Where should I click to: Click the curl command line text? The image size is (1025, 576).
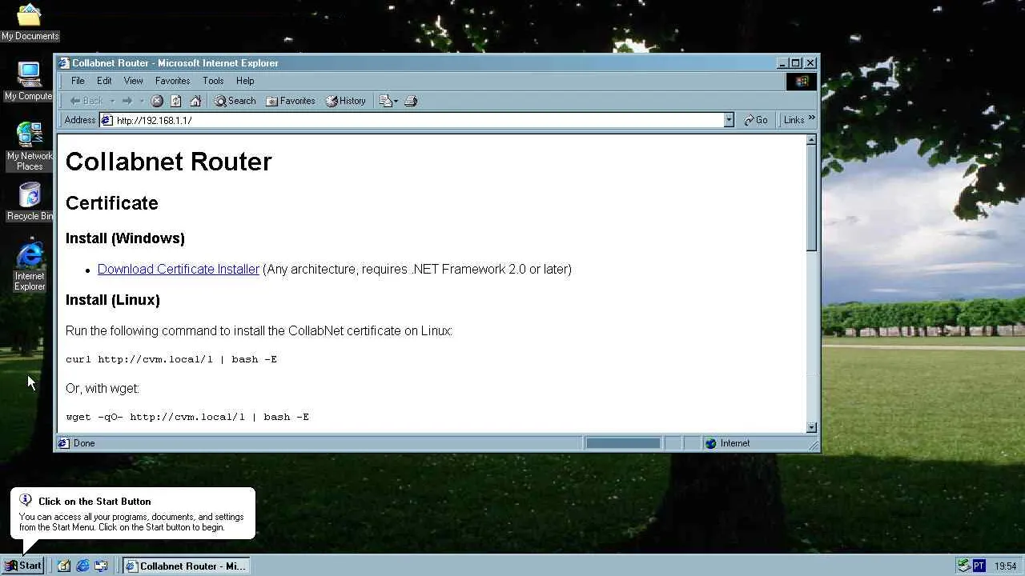coord(171,359)
